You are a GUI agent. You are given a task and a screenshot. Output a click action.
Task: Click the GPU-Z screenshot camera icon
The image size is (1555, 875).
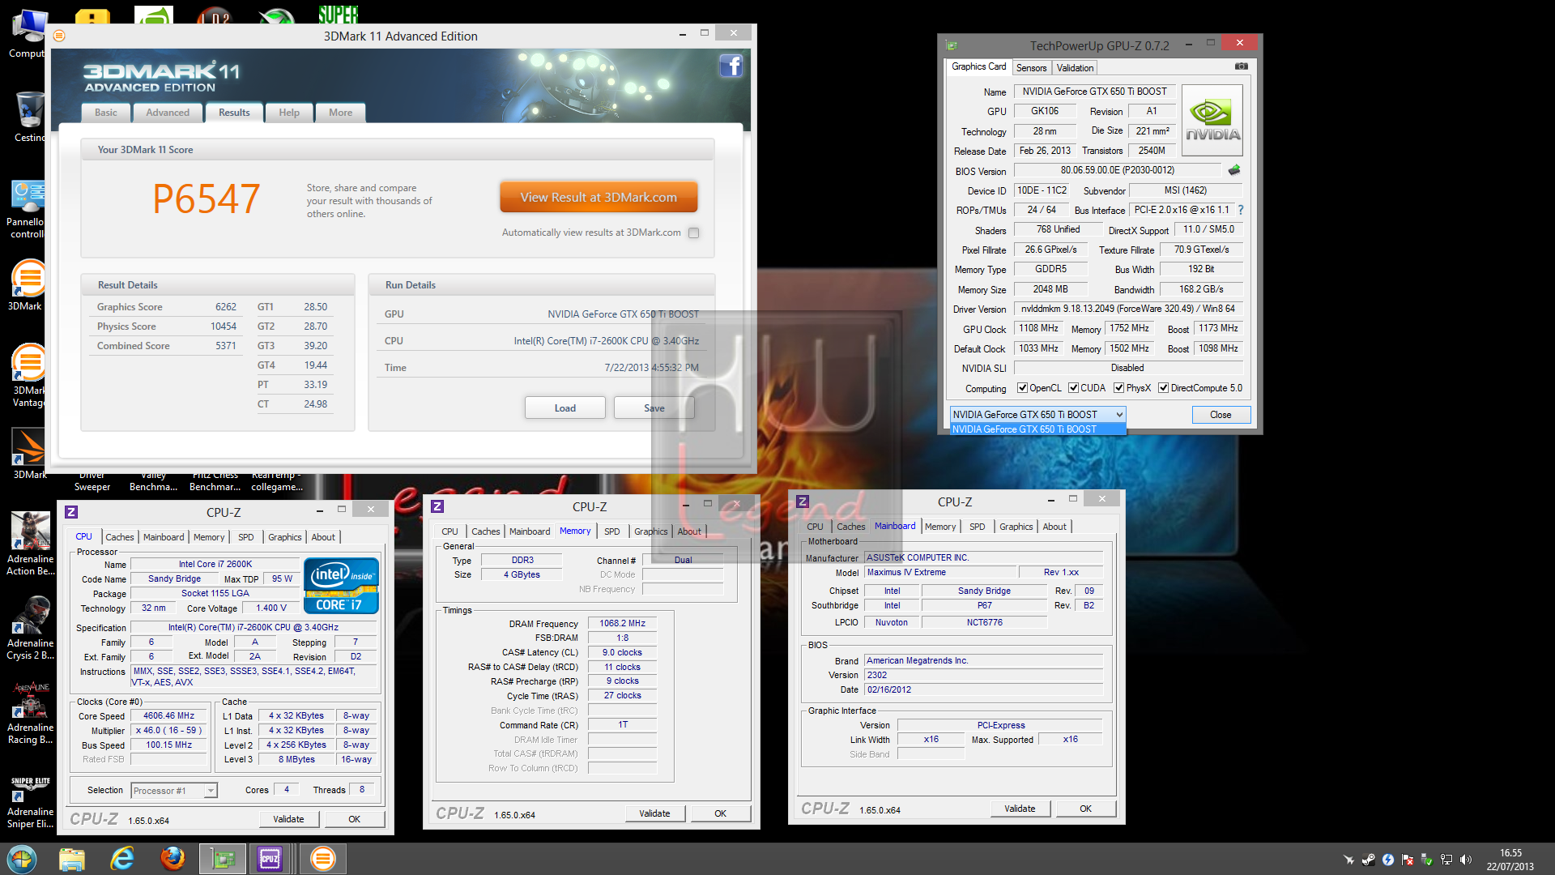1241,66
